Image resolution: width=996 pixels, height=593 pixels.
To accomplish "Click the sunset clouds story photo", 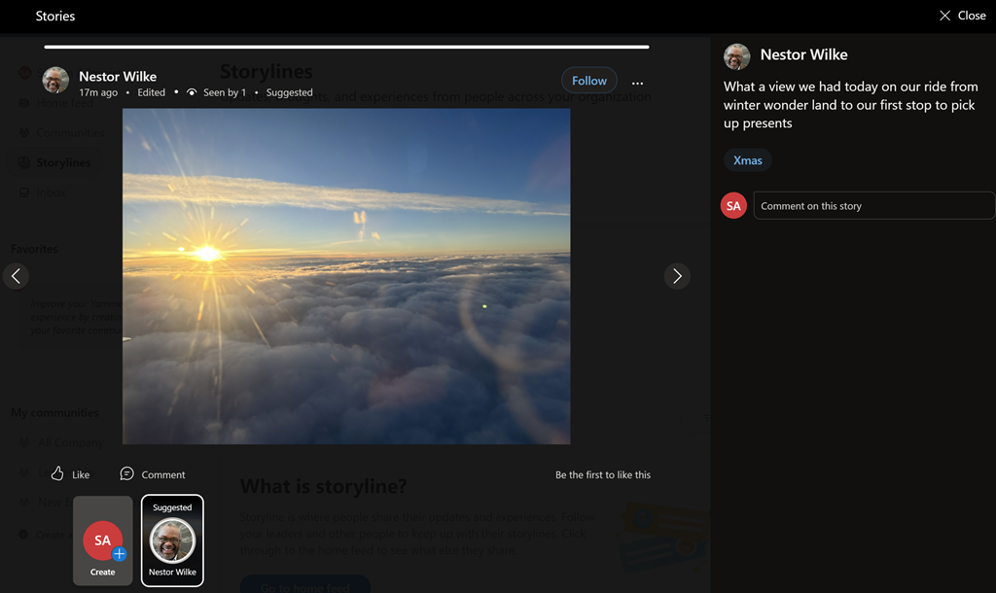I will click(346, 276).
